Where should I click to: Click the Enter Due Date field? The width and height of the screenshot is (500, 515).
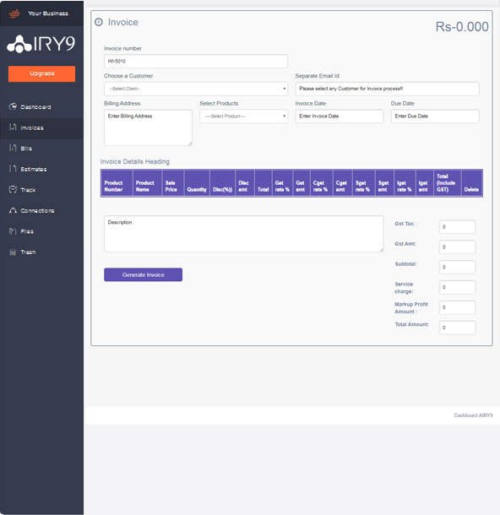(435, 117)
